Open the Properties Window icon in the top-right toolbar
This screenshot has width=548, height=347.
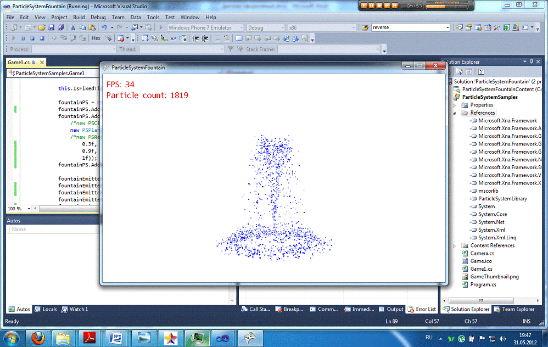coord(469,27)
